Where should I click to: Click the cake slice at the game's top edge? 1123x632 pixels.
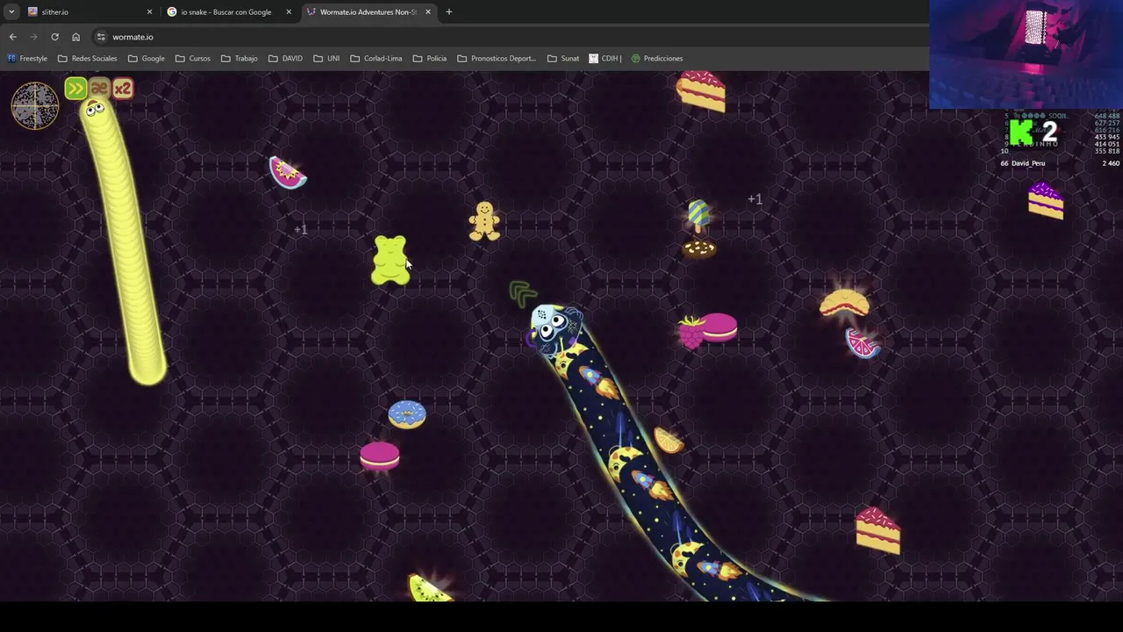(x=701, y=90)
